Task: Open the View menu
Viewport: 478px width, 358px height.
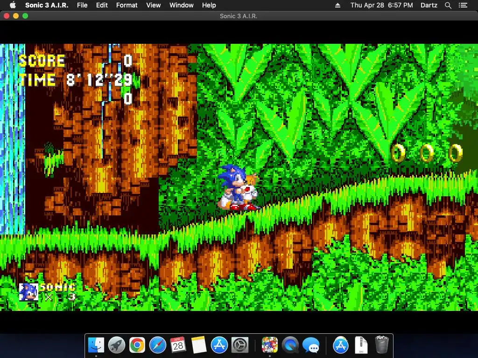Action: tap(153, 5)
